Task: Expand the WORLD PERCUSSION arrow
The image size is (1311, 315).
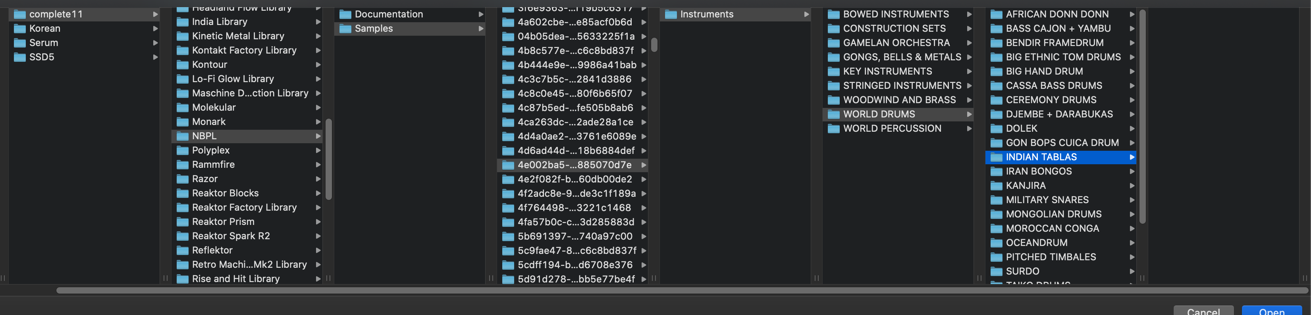Action: click(970, 128)
